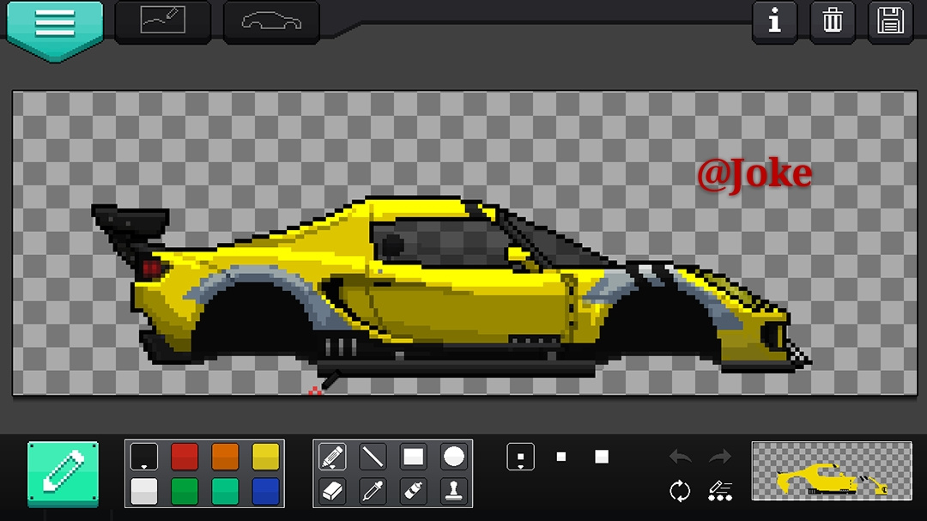Open the info panel
This screenshot has height=521, width=927.
(x=774, y=21)
